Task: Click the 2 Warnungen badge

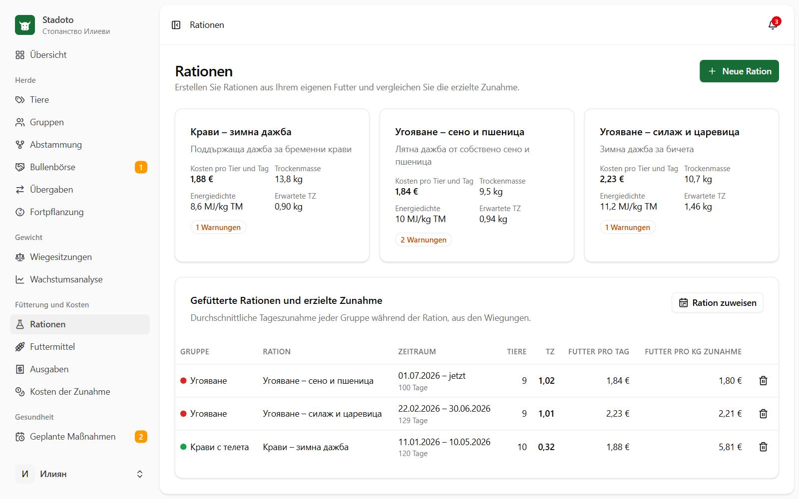Action: (x=423, y=240)
